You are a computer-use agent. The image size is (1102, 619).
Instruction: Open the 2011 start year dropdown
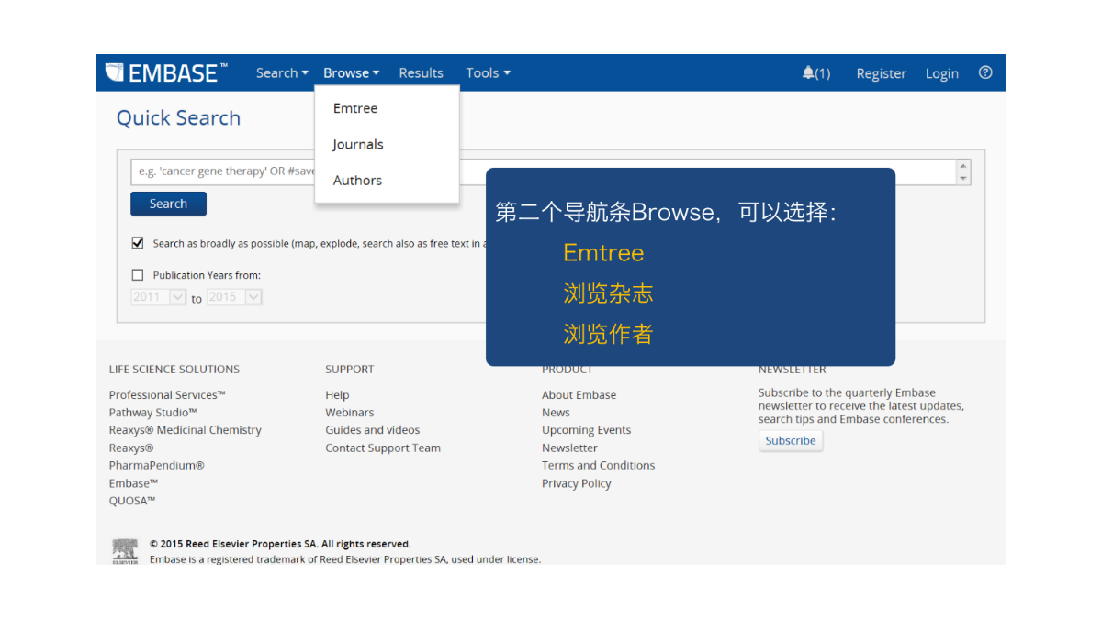click(159, 297)
